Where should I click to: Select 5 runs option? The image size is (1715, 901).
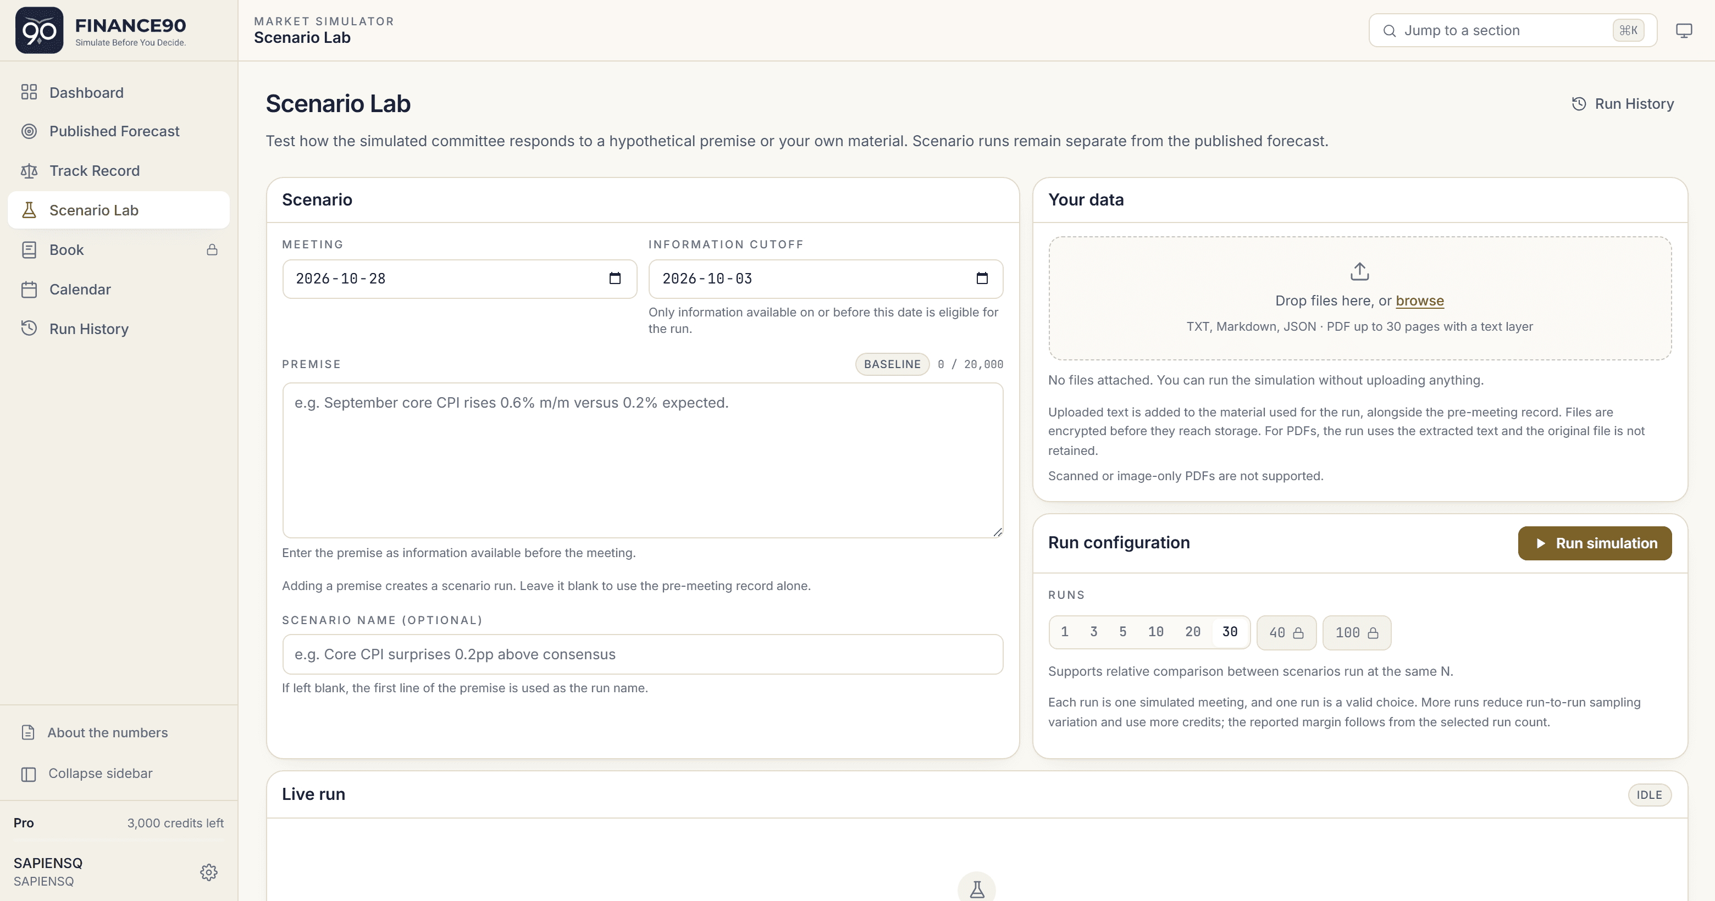[x=1122, y=631]
